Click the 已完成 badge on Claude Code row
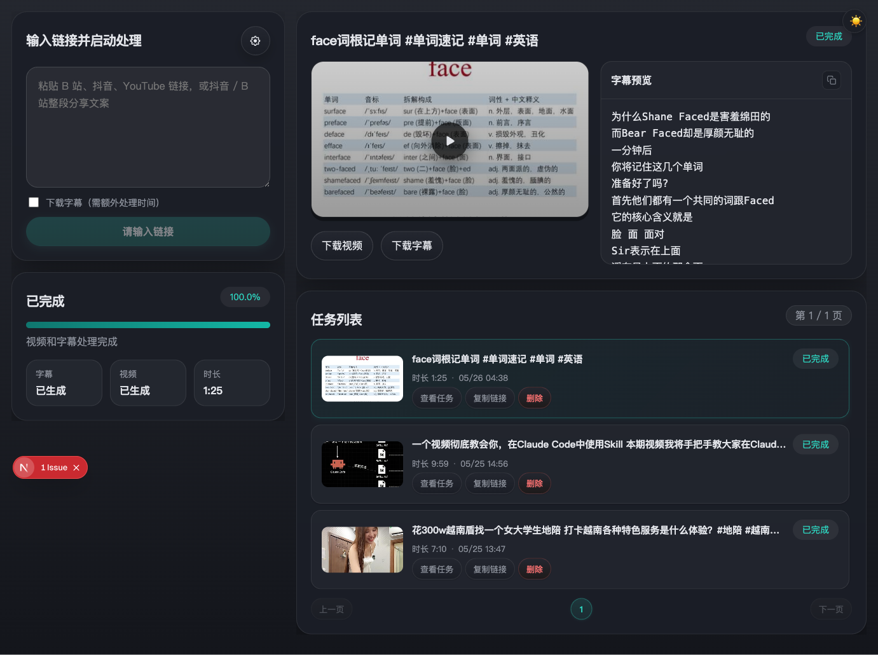Screen dimensions: 878x655 pyautogui.click(x=816, y=445)
